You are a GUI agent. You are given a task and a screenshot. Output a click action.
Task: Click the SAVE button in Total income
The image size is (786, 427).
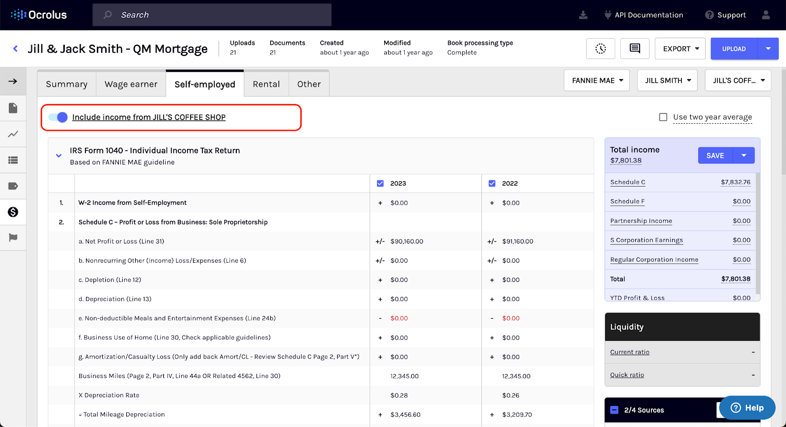point(715,156)
